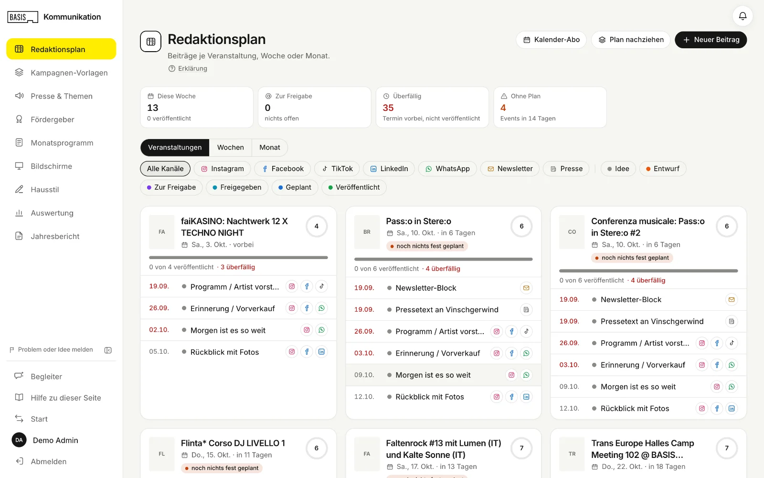Toggle the Instagram channel filter
The image size is (764, 478).
click(x=223, y=169)
